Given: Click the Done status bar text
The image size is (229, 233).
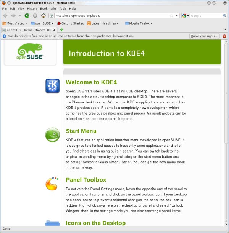Looking at the screenshot, I should coord(6,228).
